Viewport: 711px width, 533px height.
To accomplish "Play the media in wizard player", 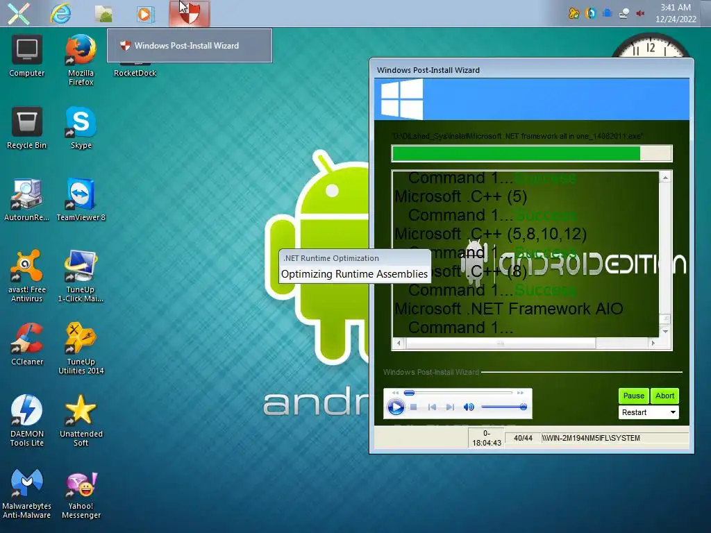I will [x=395, y=407].
